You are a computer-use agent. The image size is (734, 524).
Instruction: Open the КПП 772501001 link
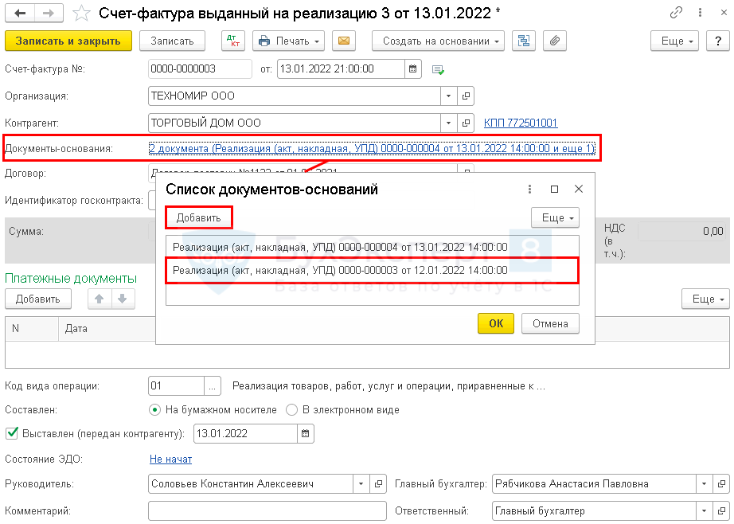(521, 123)
